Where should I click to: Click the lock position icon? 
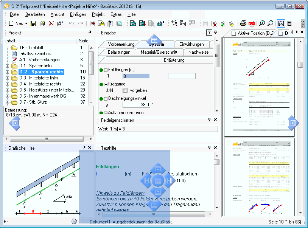click(101, 23)
